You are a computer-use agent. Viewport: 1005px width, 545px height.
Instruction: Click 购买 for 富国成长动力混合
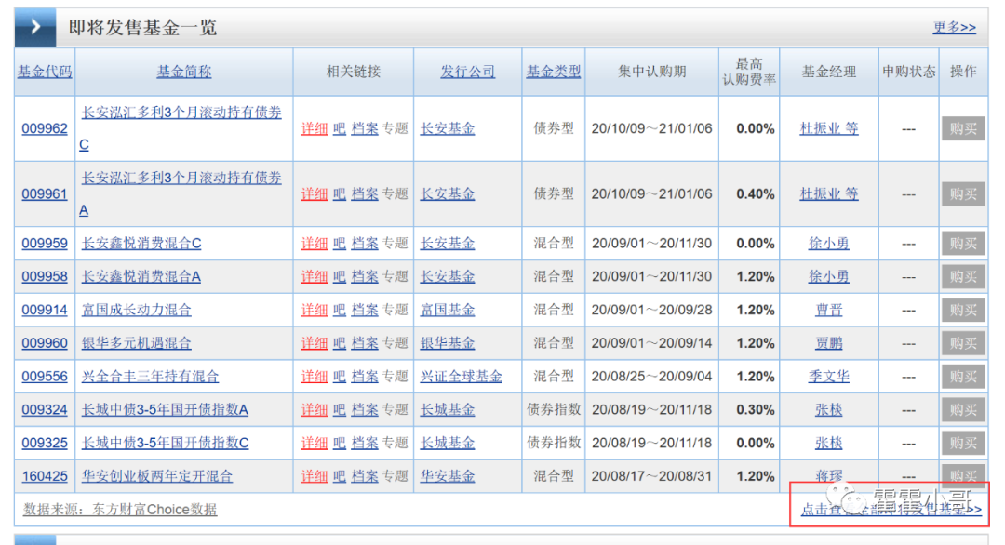coord(963,310)
